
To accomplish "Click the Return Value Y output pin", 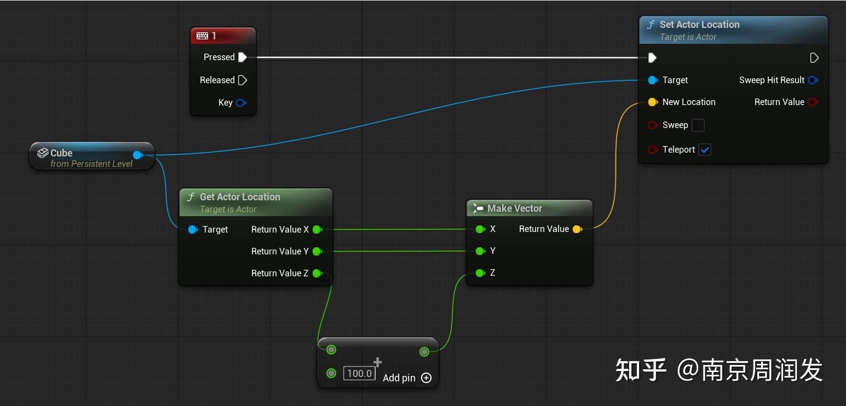I will point(317,251).
